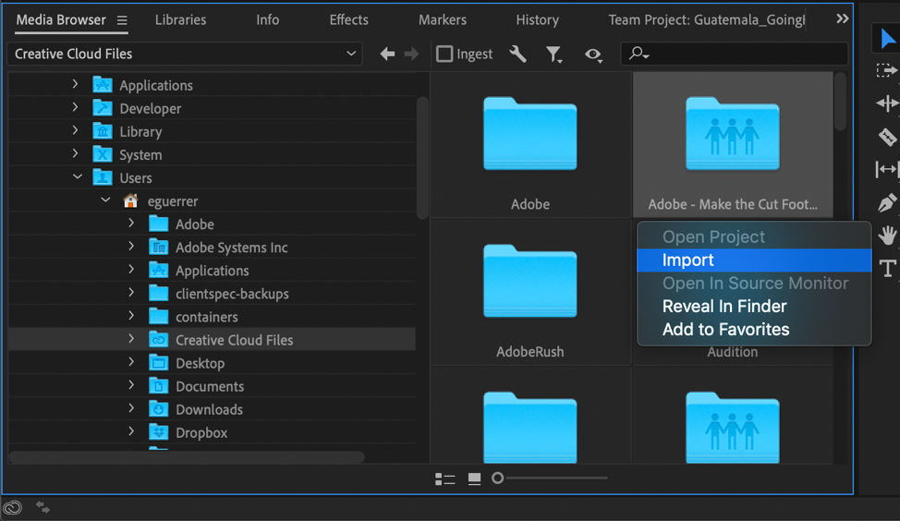Open Creative Cloud status icon
The width and height of the screenshot is (900, 521).
[x=13, y=507]
